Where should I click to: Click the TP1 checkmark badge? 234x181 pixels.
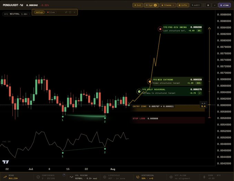[x=200, y=93]
